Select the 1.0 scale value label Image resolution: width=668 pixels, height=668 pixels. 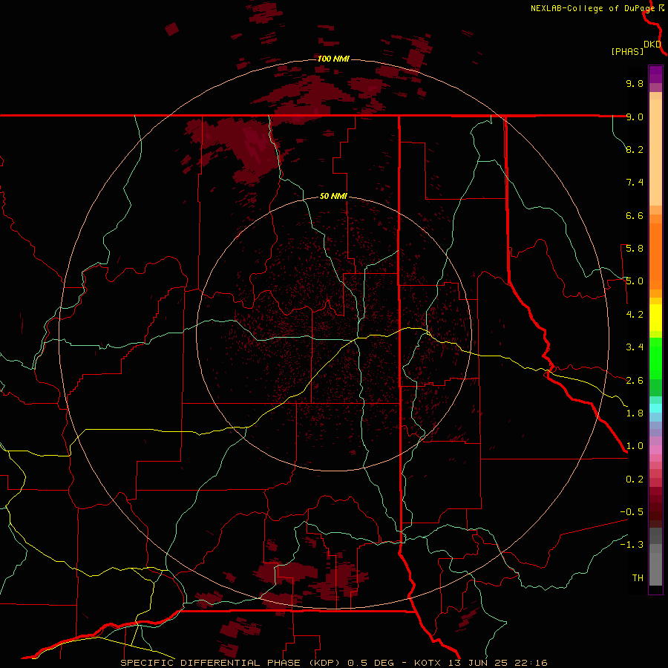click(x=635, y=446)
